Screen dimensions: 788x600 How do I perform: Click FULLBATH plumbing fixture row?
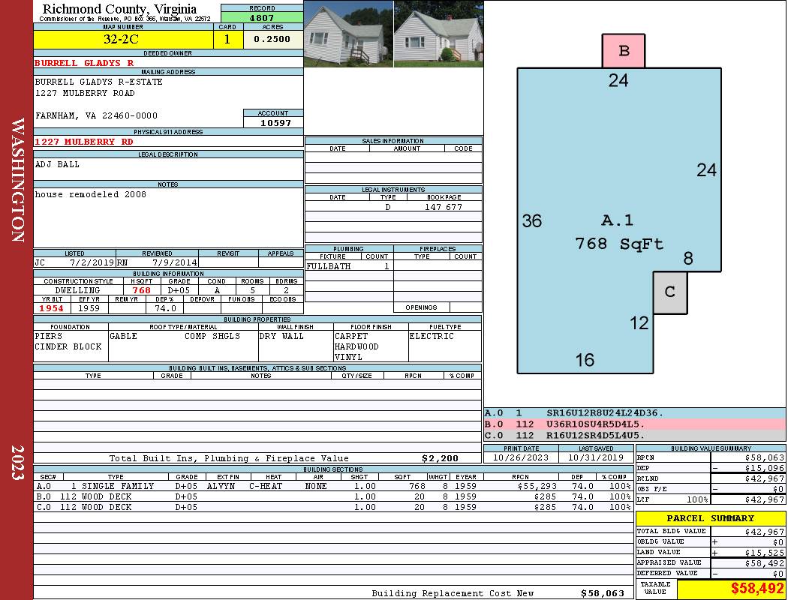[x=349, y=266]
